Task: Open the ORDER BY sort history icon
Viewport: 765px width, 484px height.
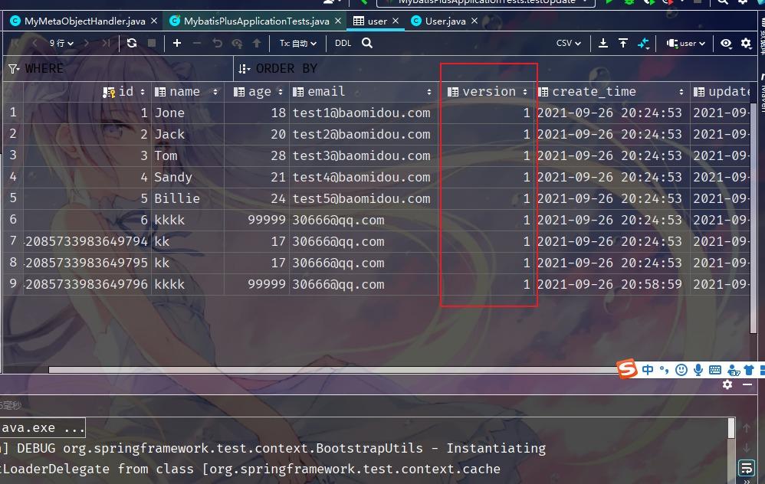Action: (x=244, y=69)
